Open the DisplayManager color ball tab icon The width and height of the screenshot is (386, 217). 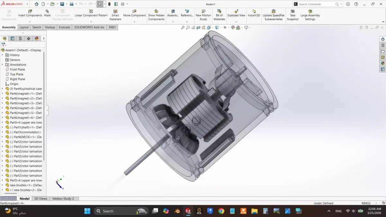coord(37,39)
